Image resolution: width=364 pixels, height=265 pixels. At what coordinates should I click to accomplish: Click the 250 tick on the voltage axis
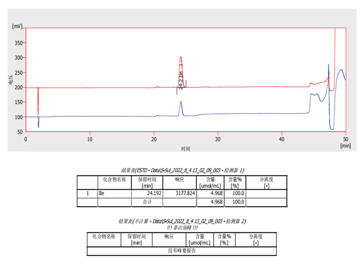[x=19, y=72]
